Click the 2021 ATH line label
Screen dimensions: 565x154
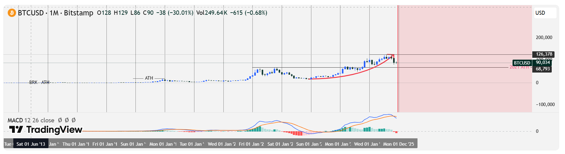[519, 67]
